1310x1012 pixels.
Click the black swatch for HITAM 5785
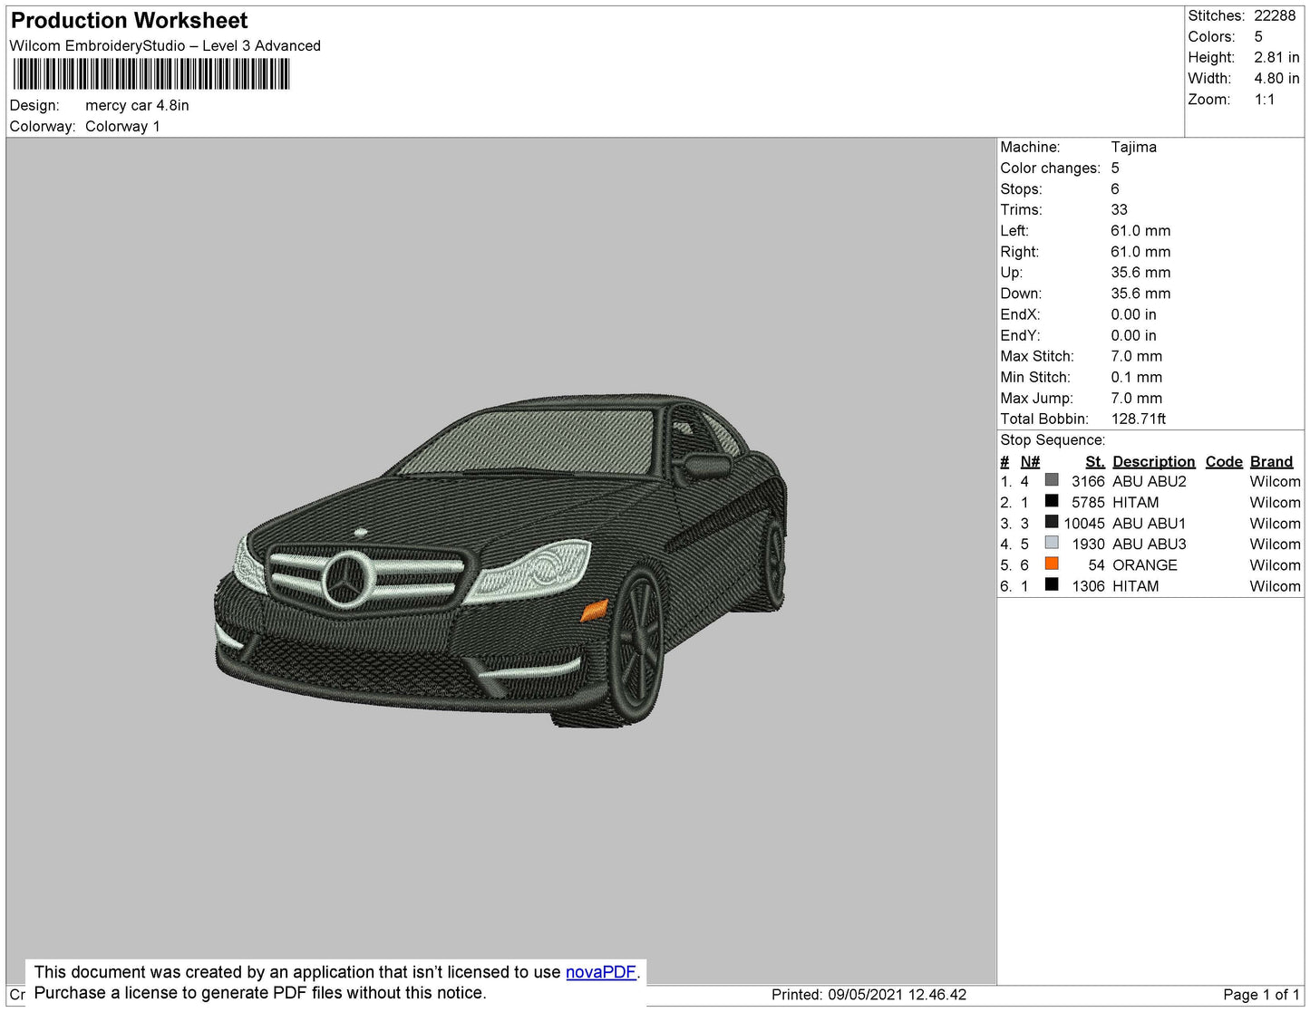[1052, 501]
